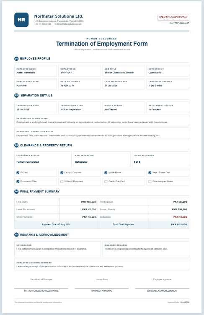Click the Total Final Payment label
Screen dimensions: 204x315
(123, 224)
